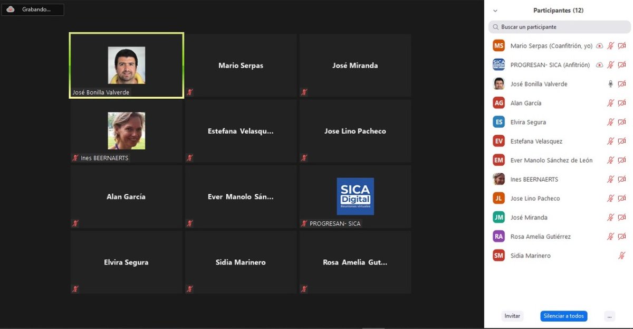Select the Jose Lino Pacheco video tile
Screen dimensions: 633x329
pyautogui.click(x=355, y=131)
